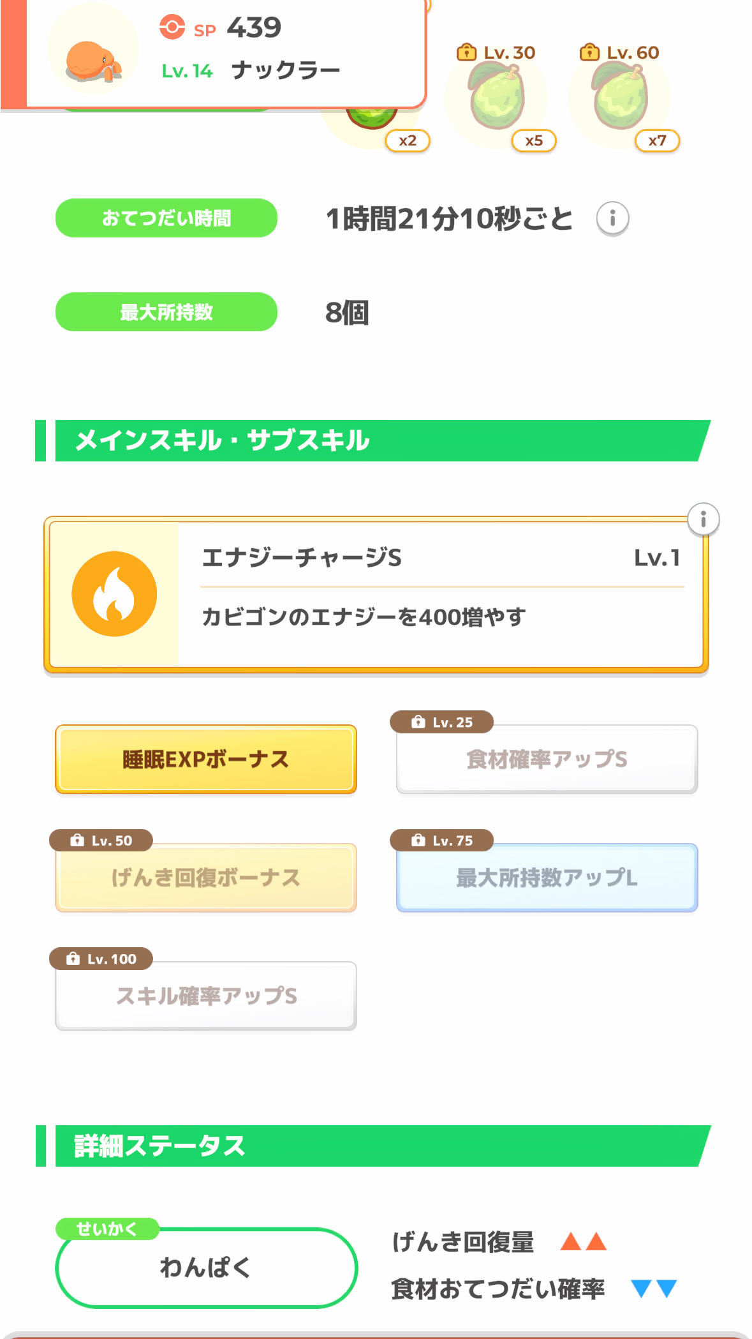Tap the エナジーチャージS main skill card
Viewport: 752px width, 1339px height.
(440, 594)
